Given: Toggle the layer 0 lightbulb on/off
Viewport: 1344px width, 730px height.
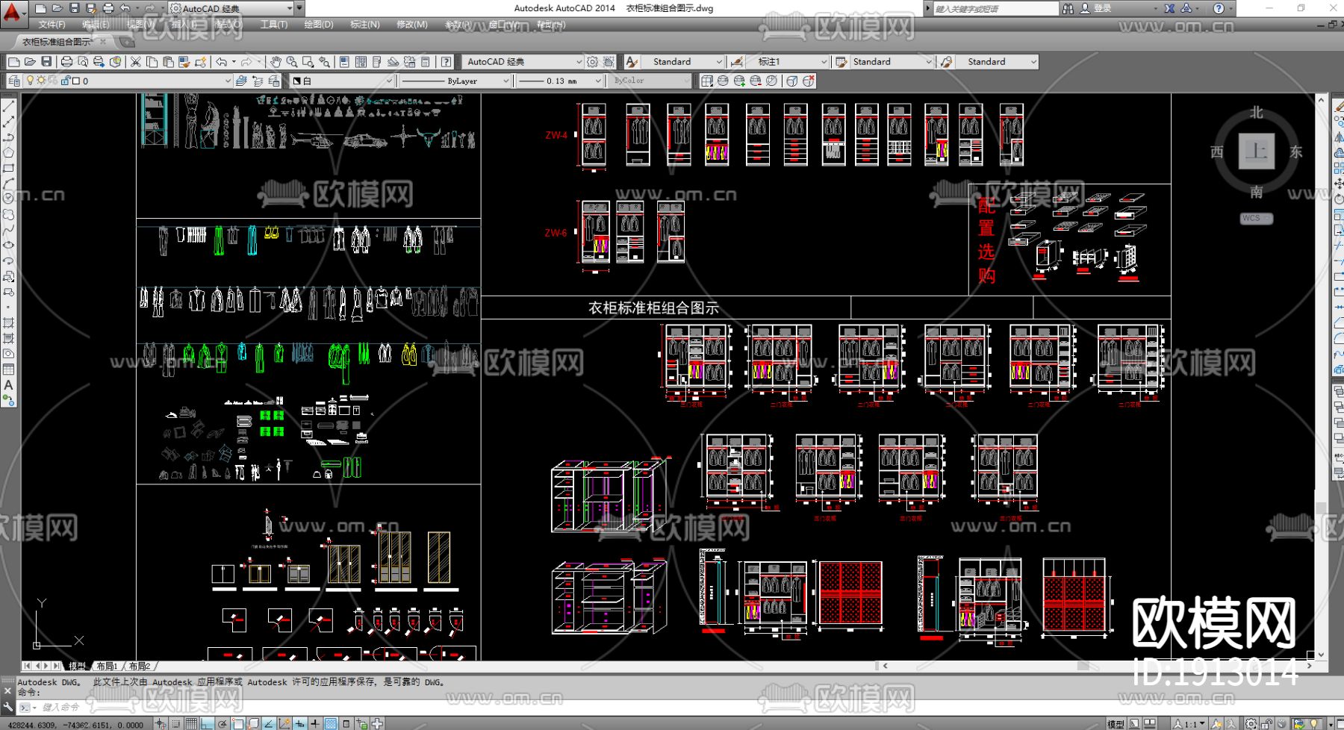Looking at the screenshot, I should [30, 81].
